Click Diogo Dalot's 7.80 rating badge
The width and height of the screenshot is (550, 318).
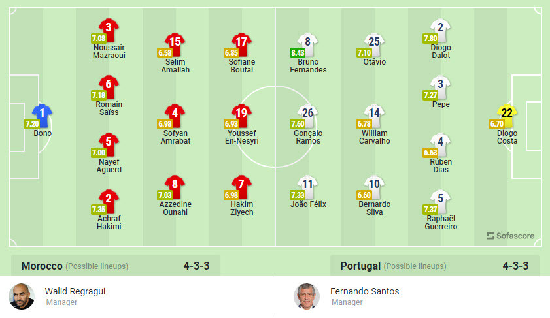pos(430,39)
